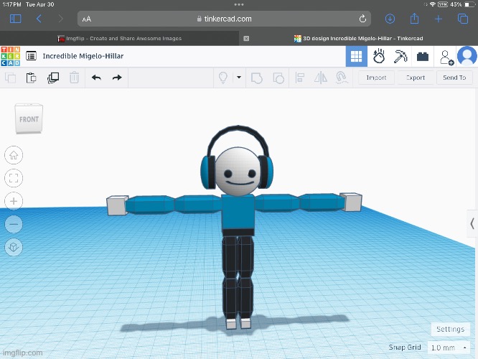478x359 pixels.
Task: Click the Group shapes icon
Action: (257, 78)
